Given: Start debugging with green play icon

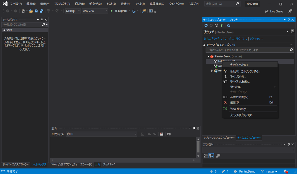Looking at the screenshot, I should (111, 11).
